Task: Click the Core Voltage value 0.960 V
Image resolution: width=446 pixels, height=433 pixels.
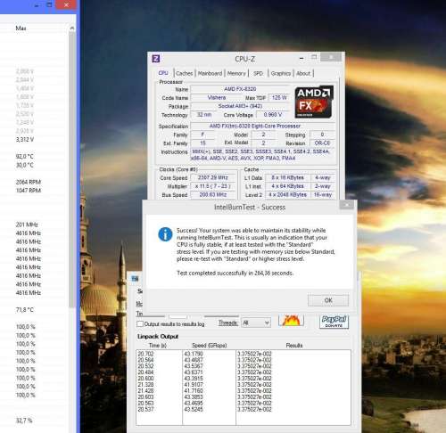Action: [x=273, y=115]
